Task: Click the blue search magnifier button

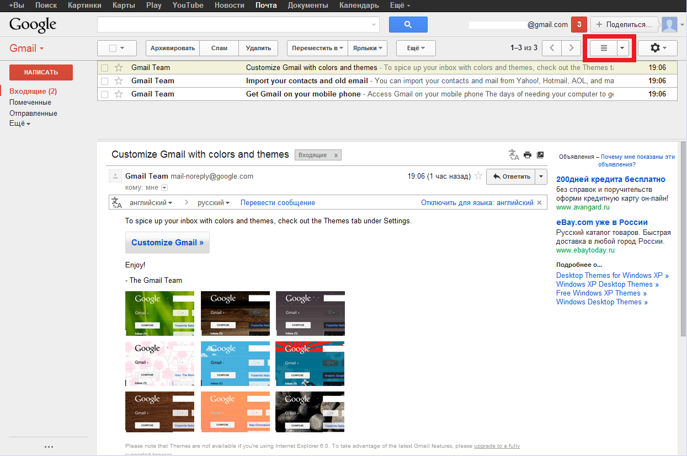Action: tap(408, 25)
